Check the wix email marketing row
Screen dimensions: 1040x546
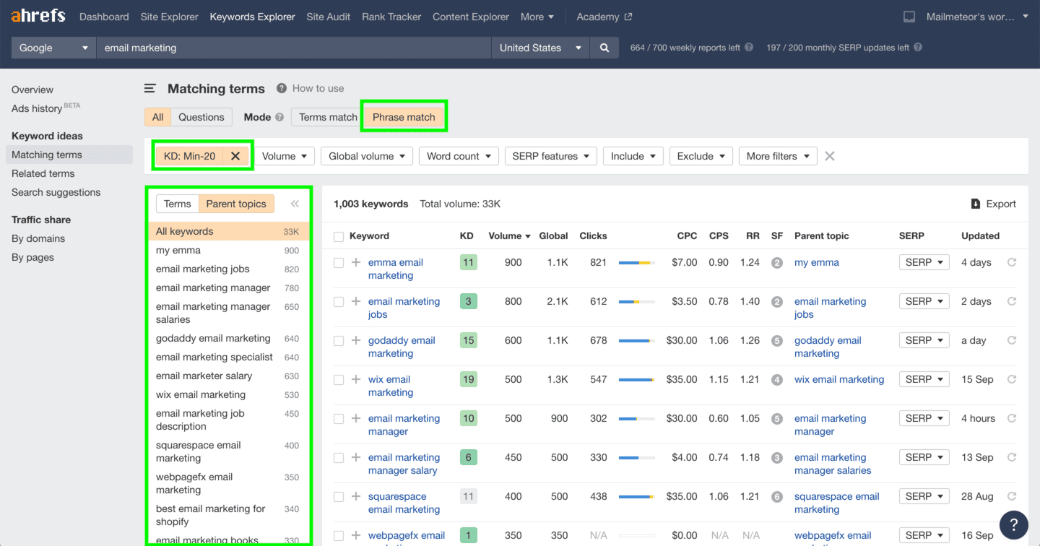point(339,380)
